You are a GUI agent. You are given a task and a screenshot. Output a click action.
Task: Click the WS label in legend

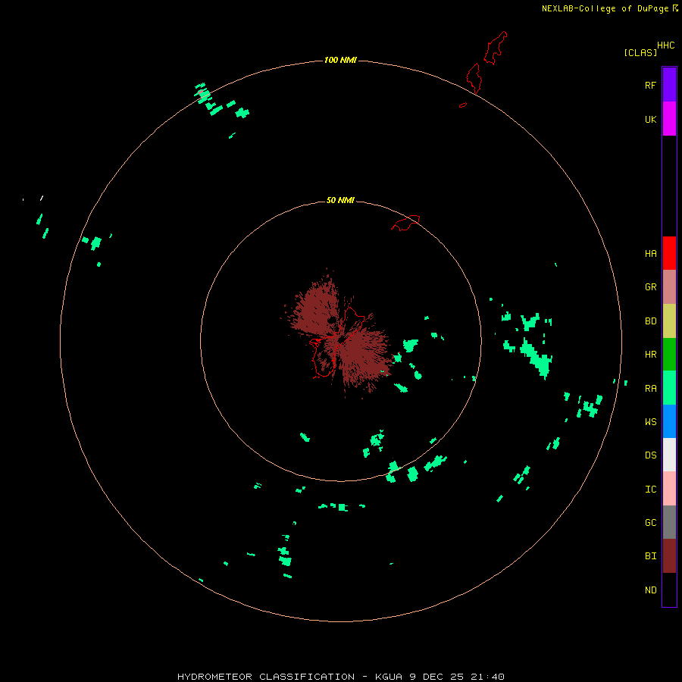pyautogui.click(x=650, y=422)
